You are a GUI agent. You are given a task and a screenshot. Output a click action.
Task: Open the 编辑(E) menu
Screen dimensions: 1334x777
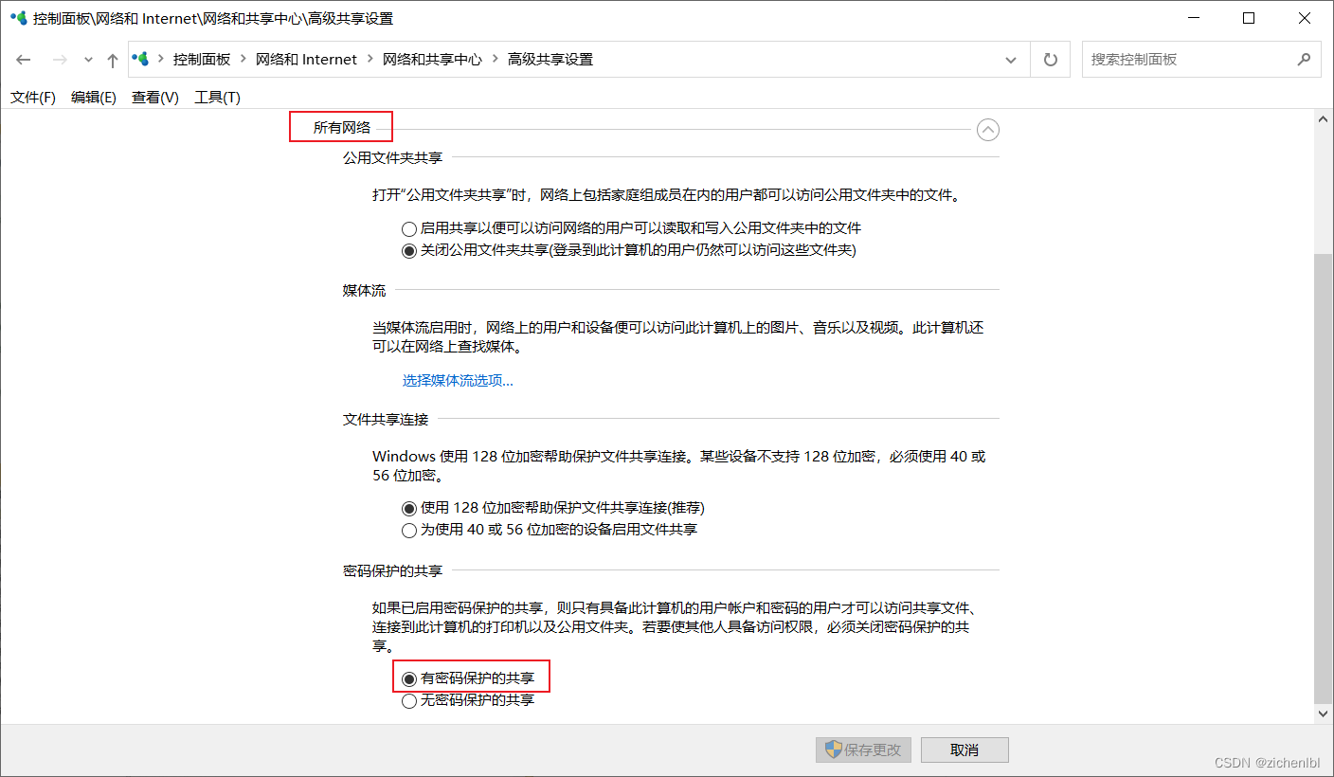[x=94, y=98]
